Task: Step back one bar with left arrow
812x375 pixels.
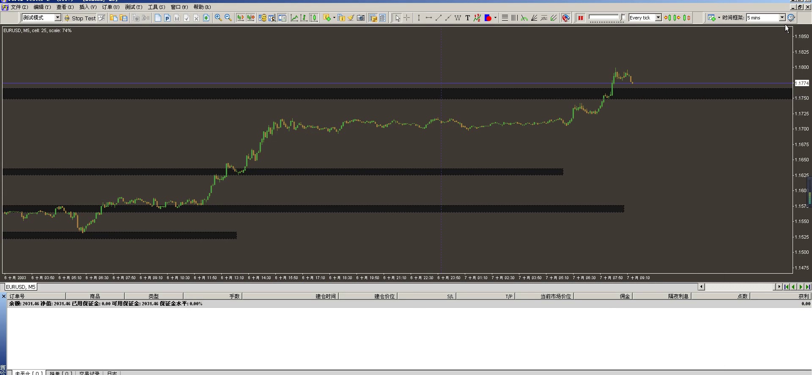Action: coord(667,18)
